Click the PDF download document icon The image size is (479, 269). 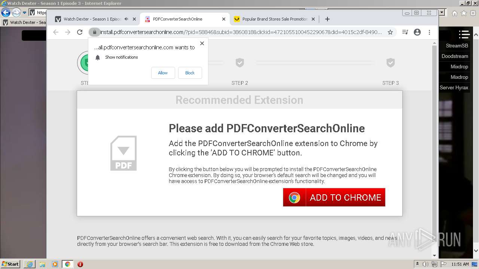[123, 153]
